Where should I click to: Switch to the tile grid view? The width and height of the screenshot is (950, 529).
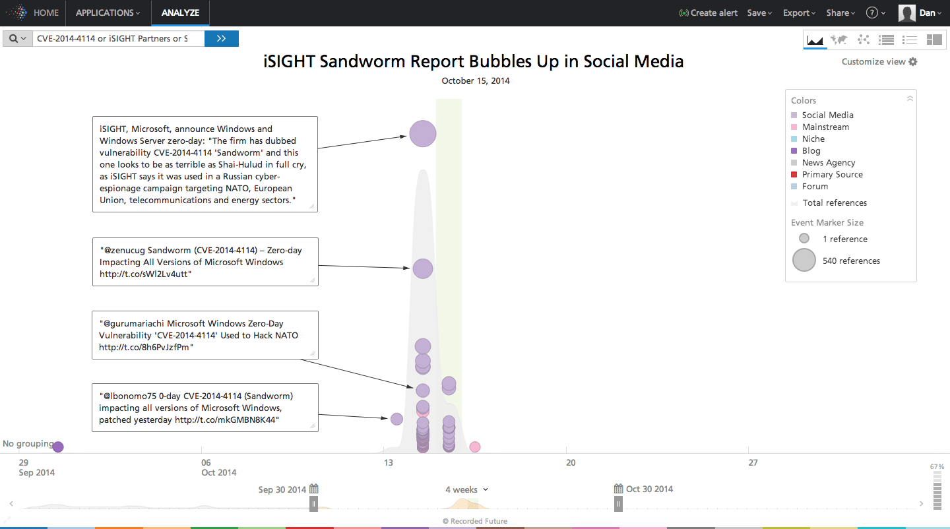pos(934,40)
